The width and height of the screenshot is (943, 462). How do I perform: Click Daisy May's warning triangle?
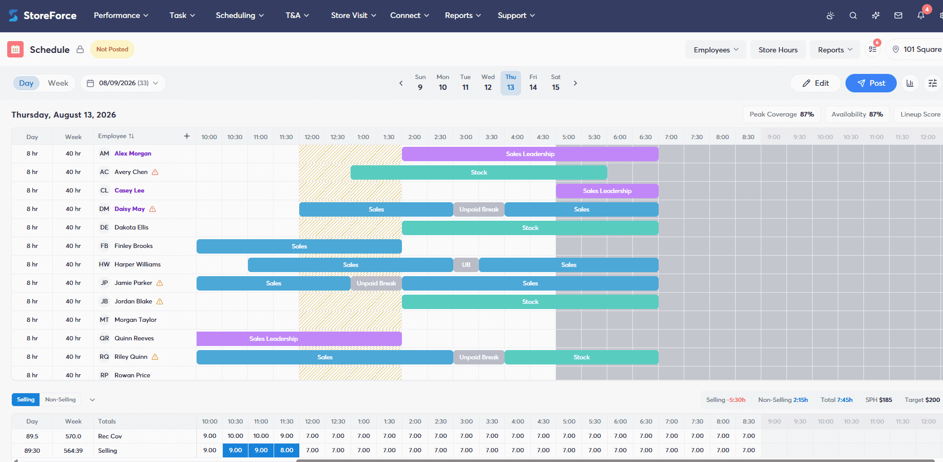pyautogui.click(x=152, y=209)
